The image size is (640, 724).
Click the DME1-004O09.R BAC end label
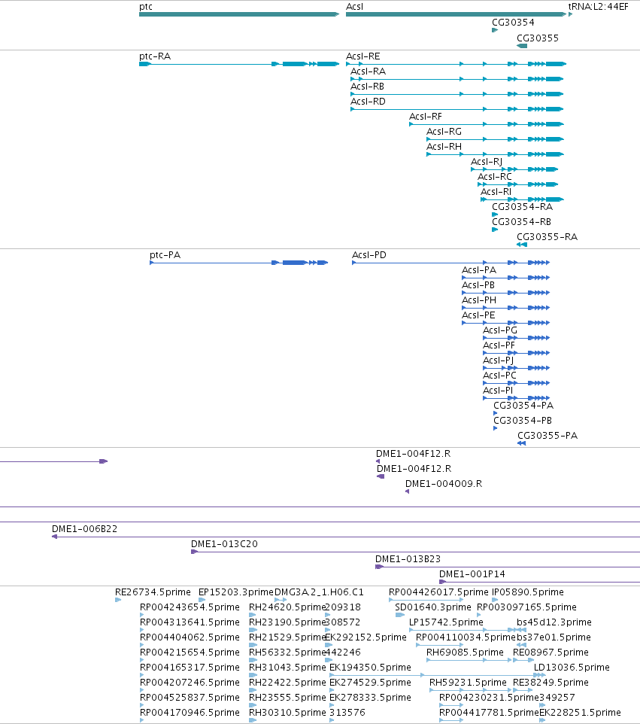pyautogui.click(x=444, y=483)
